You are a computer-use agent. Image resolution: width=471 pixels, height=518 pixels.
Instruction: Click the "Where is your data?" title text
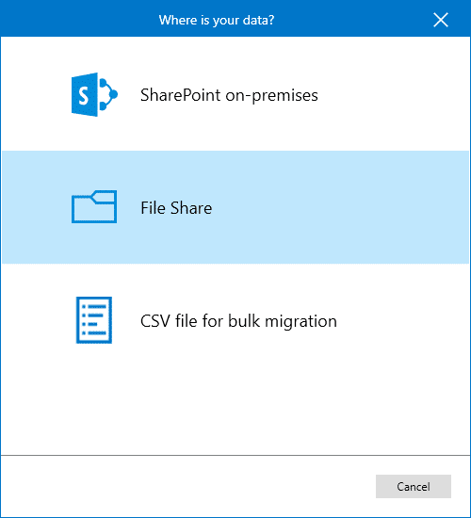[217, 20]
